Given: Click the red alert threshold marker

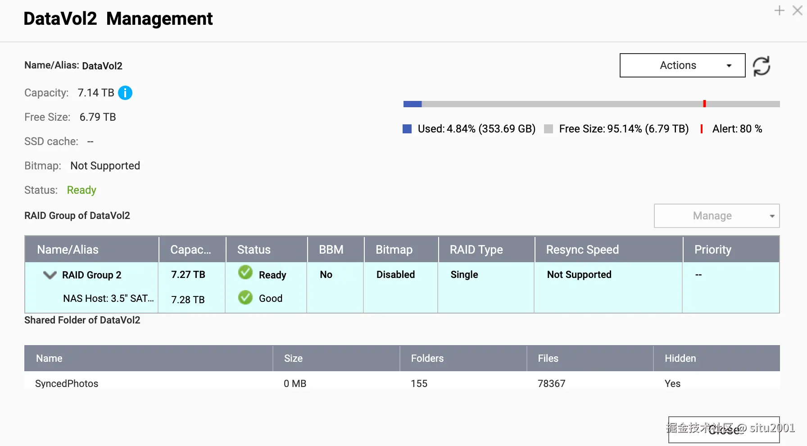Looking at the screenshot, I should click(x=704, y=104).
